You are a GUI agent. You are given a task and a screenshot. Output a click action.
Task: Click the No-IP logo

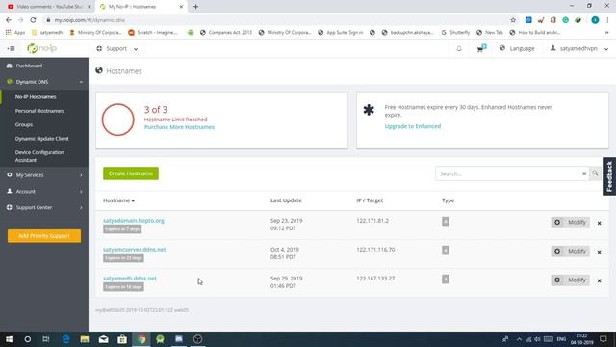click(41, 48)
